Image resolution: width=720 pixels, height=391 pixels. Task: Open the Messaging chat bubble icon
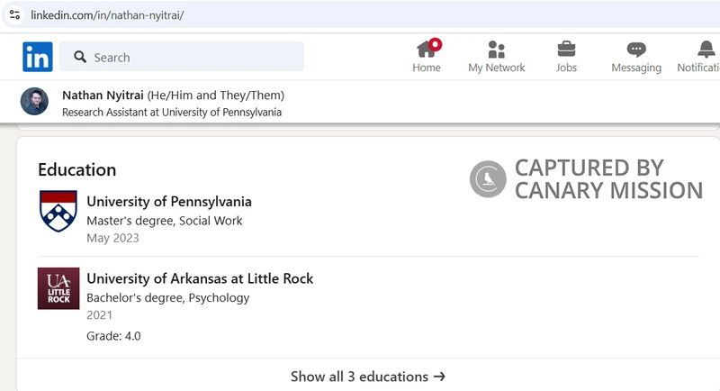[x=636, y=50]
